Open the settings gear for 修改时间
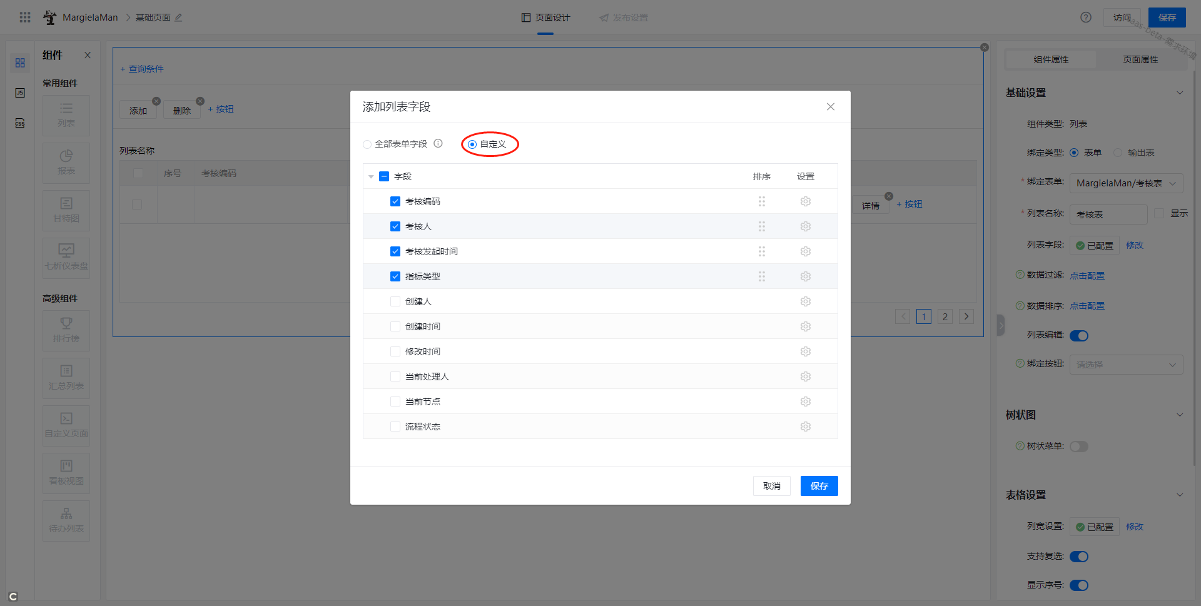This screenshot has width=1201, height=606. pyautogui.click(x=806, y=351)
